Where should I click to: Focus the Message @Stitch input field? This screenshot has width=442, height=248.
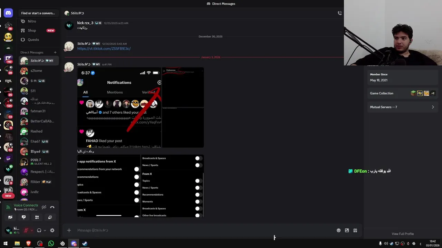tap(204, 230)
